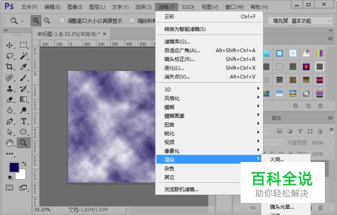Click the white background color swatch
The image size is (337, 215).
pyautogui.click(x=22, y=176)
